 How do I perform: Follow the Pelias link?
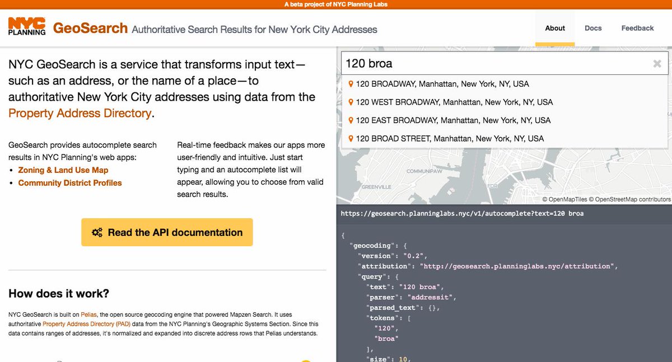point(88,315)
